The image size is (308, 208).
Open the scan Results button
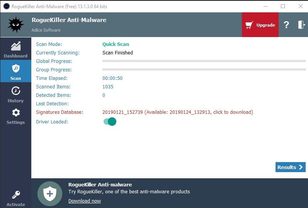click(290, 167)
